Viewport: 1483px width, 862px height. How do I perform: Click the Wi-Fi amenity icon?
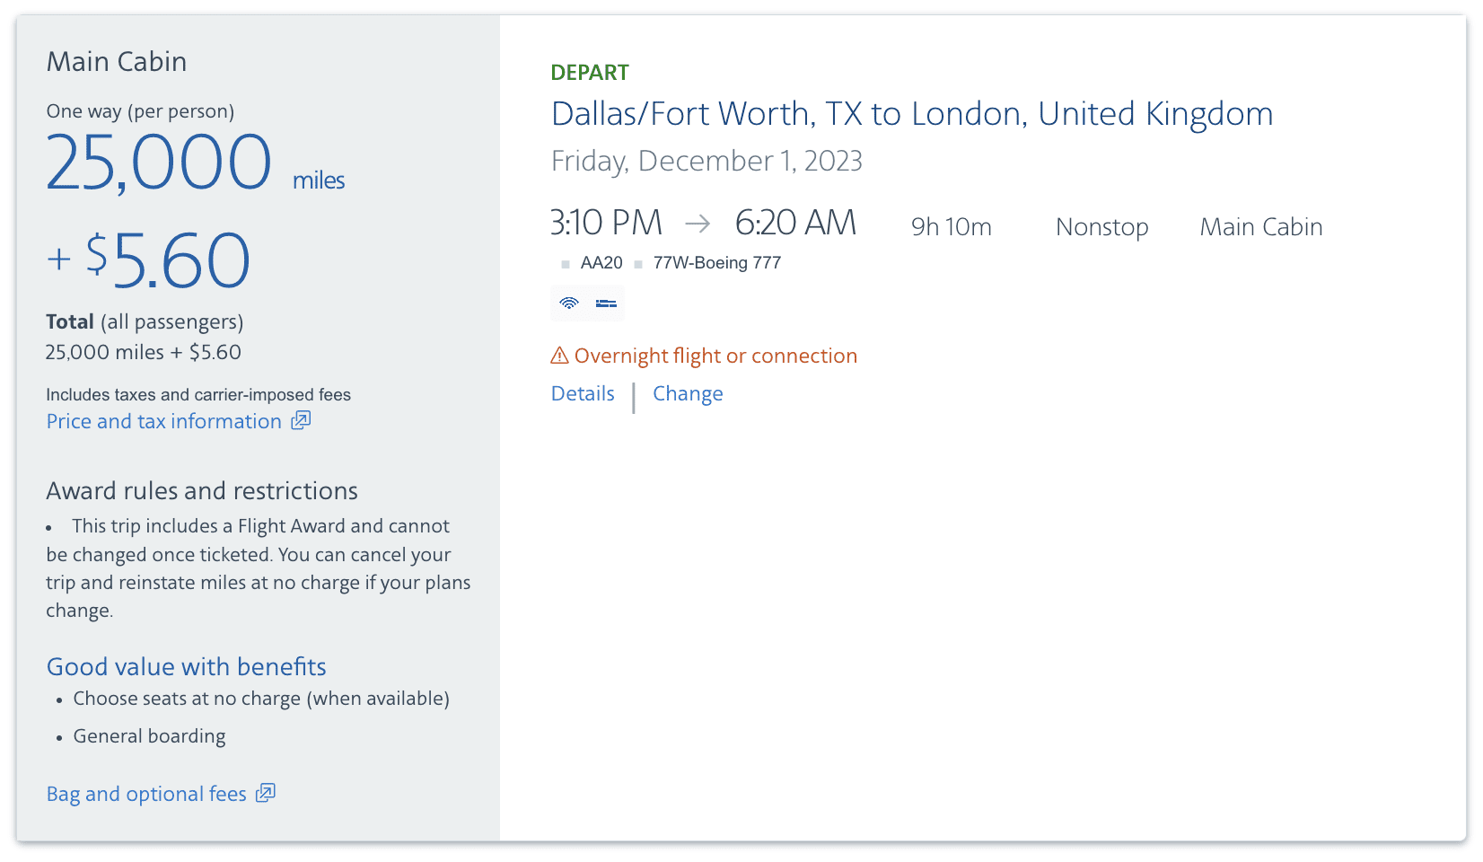coord(569,303)
